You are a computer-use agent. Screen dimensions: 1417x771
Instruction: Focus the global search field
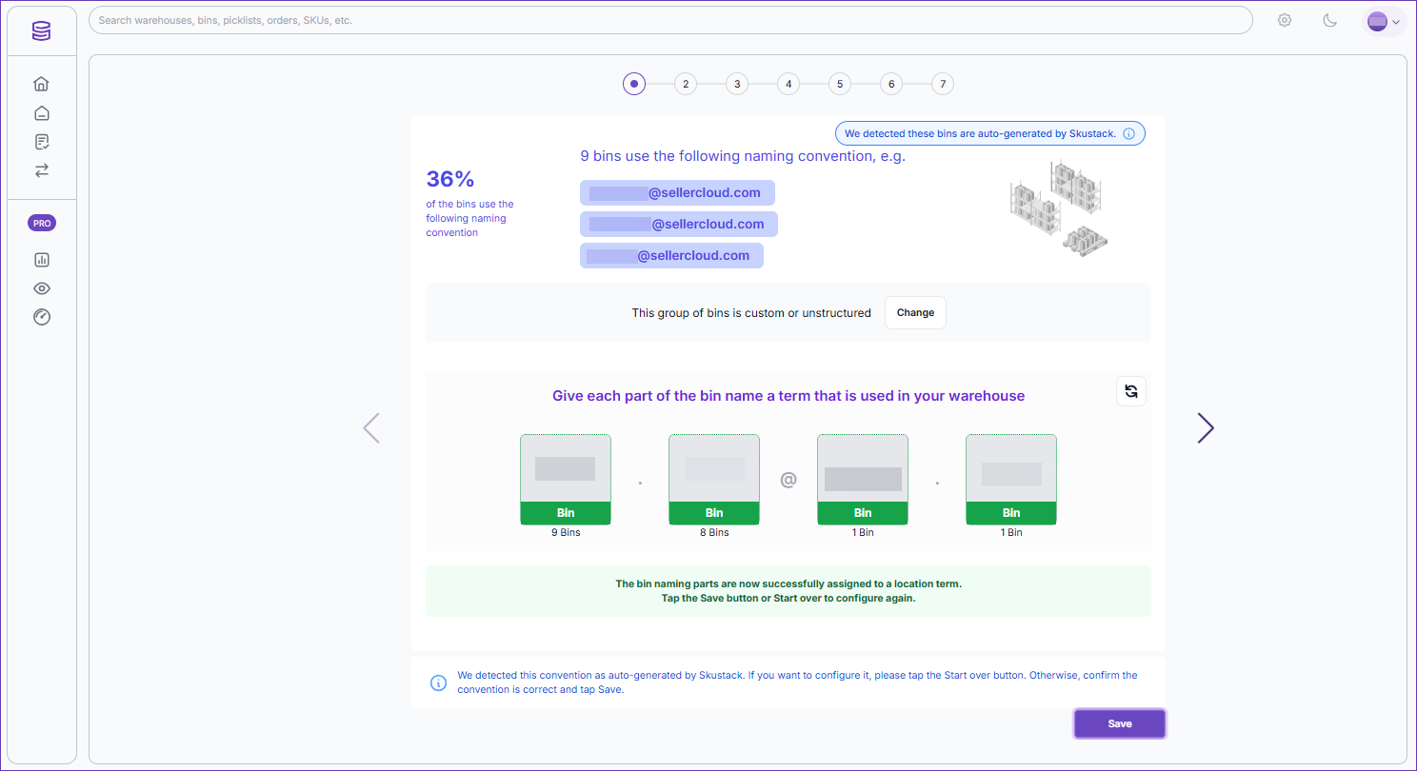tap(670, 20)
